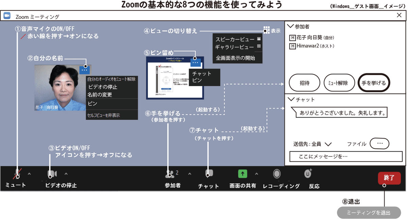Click the 表示 label at top right
The width and height of the screenshot is (408, 219).
(275, 31)
